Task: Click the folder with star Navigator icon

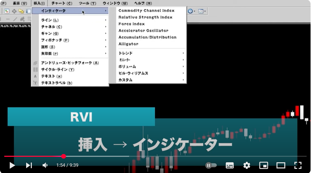Action: (x=21, y=11)
